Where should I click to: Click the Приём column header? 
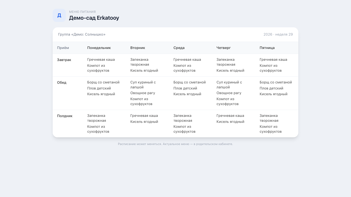pyautogui.click(x=63, y=48)
